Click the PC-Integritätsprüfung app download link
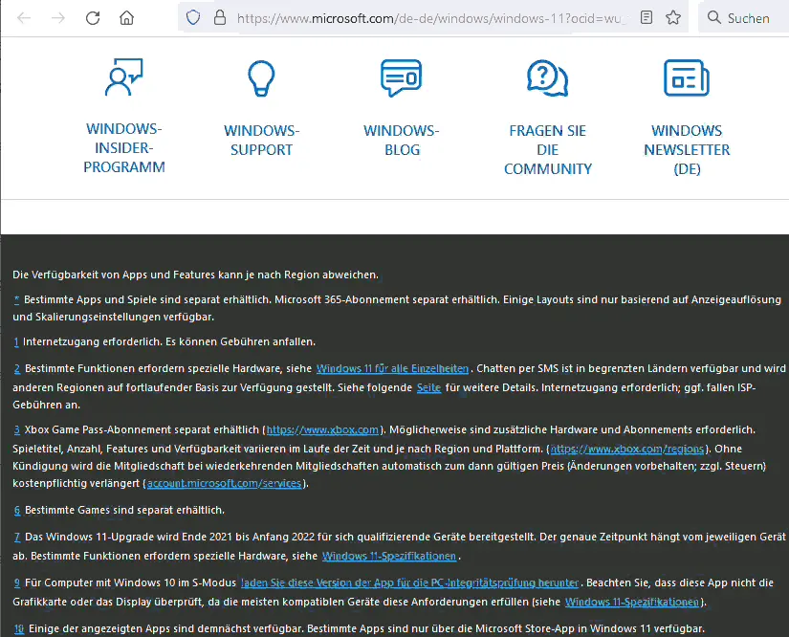Viewport: 789px width, 637px height. click(410, 582)
